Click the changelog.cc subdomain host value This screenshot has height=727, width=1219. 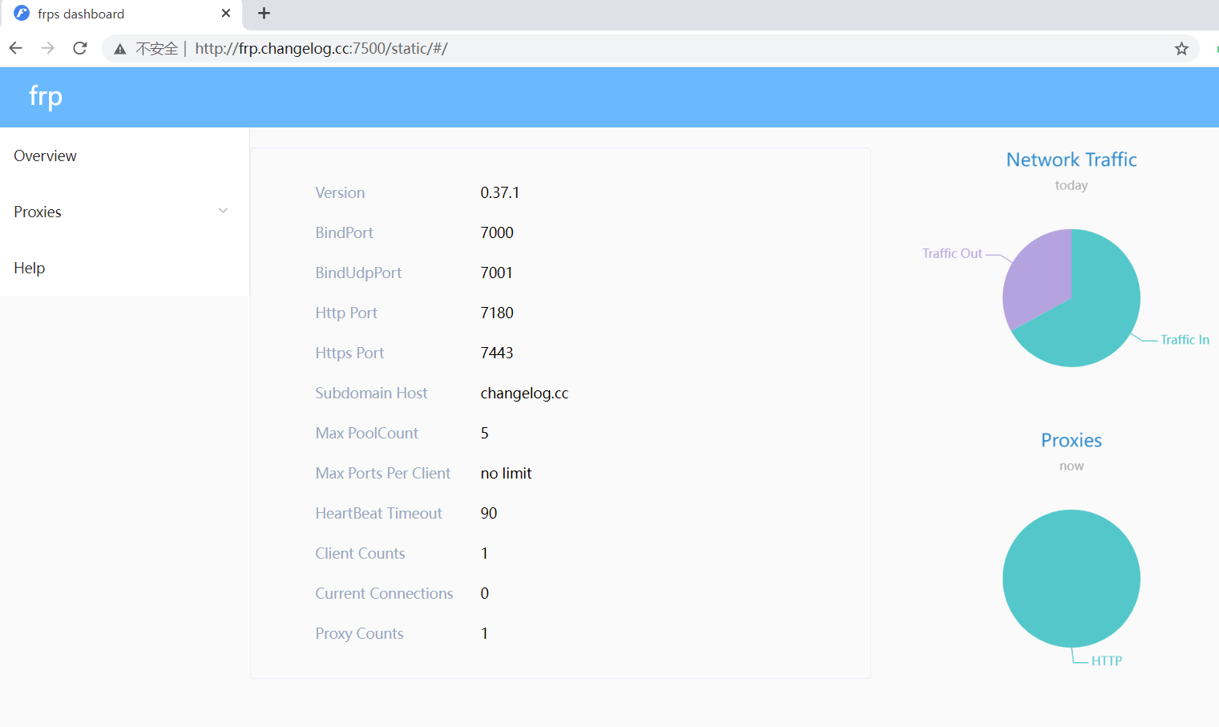tap(524, 394)
